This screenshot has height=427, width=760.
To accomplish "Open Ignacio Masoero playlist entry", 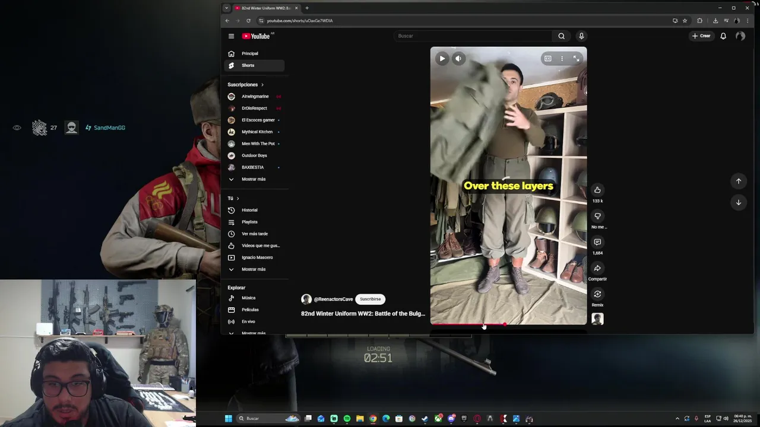I will click(x=255, y=257).
